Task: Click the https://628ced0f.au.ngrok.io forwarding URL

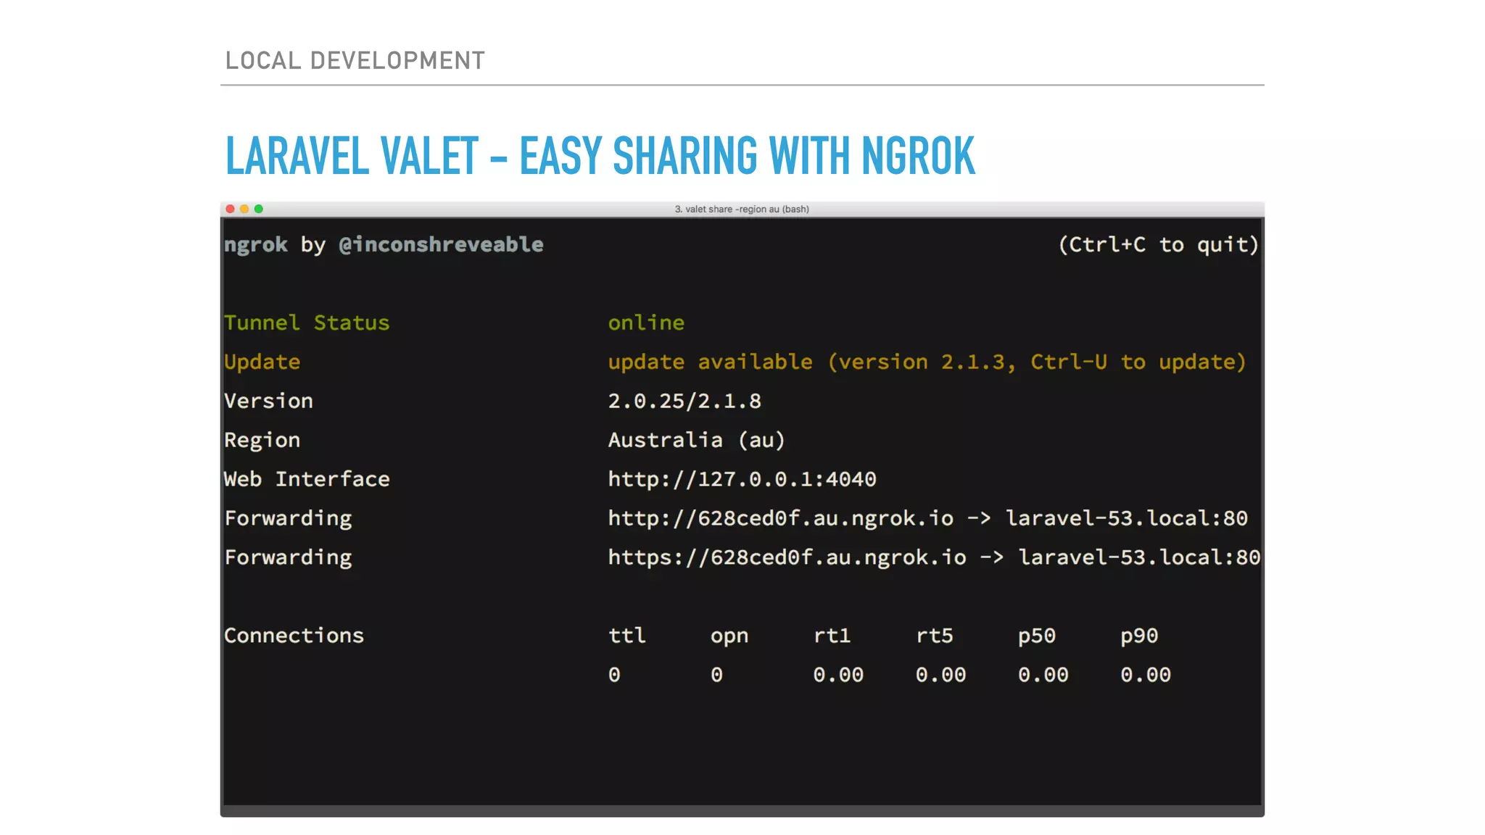Action: (x=787, y=557)
